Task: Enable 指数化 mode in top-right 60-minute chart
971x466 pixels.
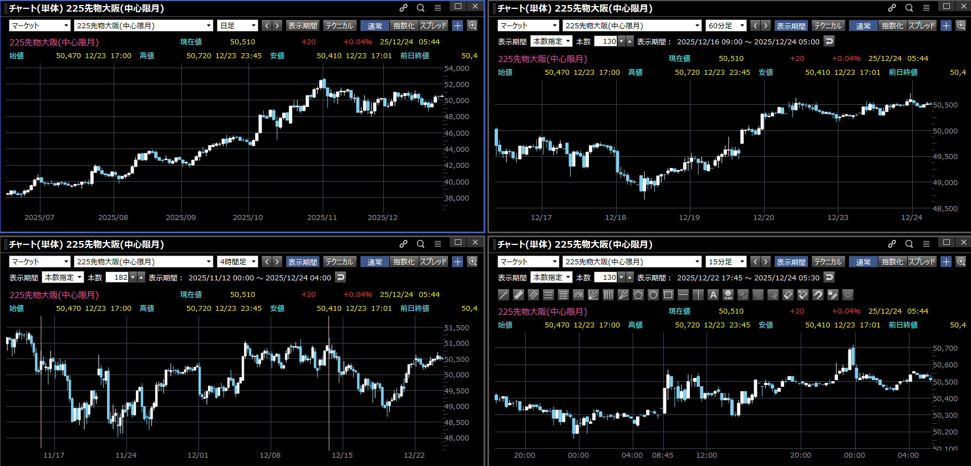Action: (892, 25)
